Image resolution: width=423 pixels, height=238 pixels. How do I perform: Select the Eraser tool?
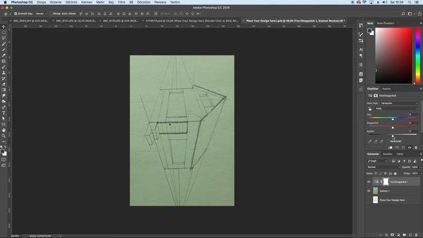click(3, 84)
